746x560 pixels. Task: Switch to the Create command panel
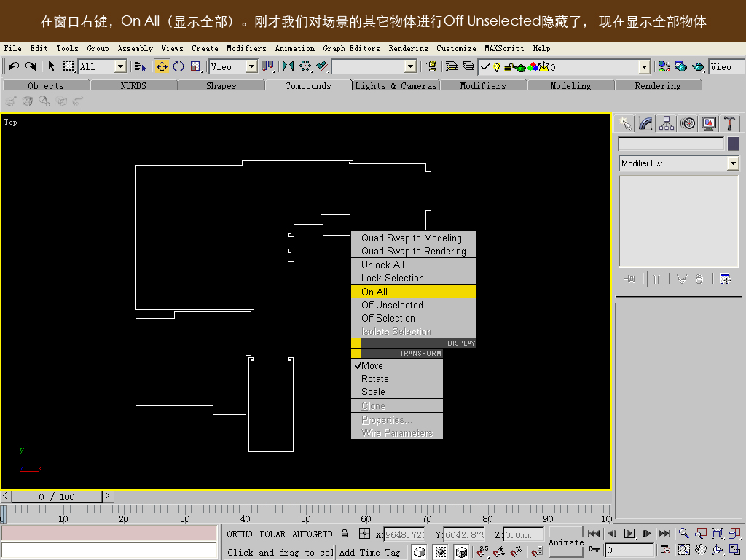tap(625, 123)
